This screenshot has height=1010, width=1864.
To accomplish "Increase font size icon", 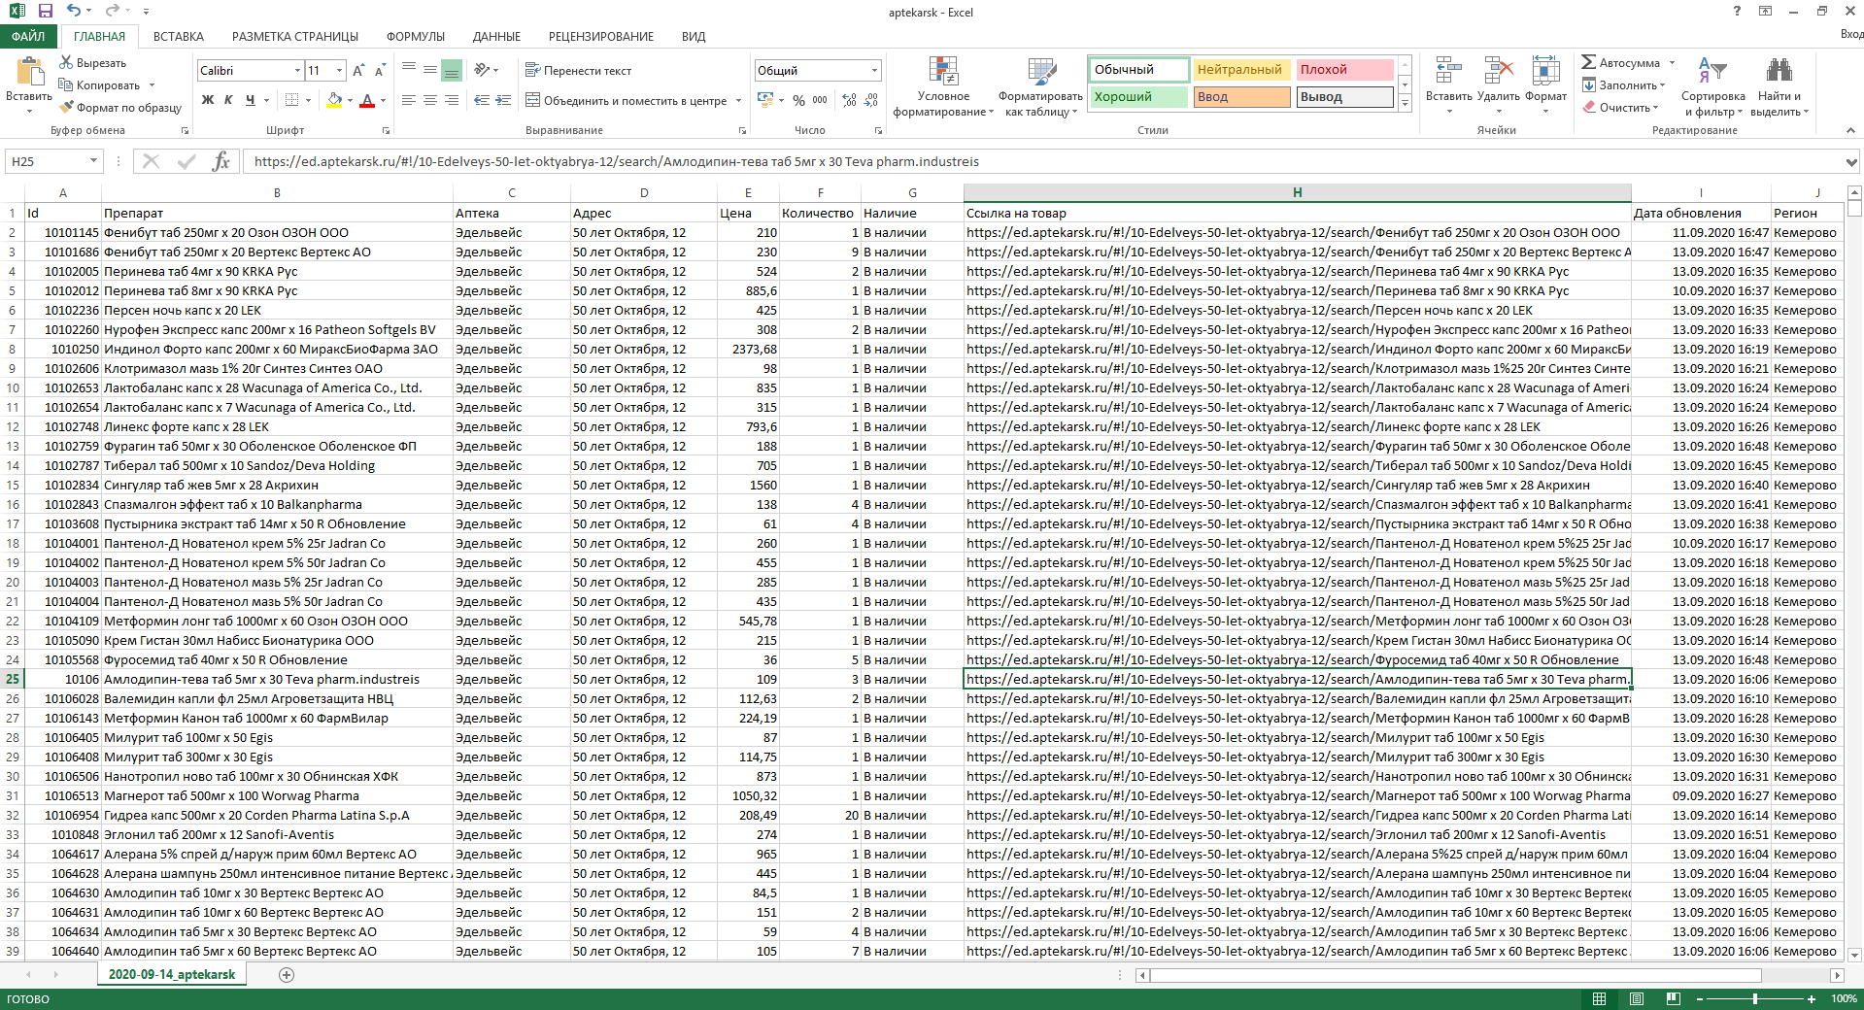I will 358,71.
